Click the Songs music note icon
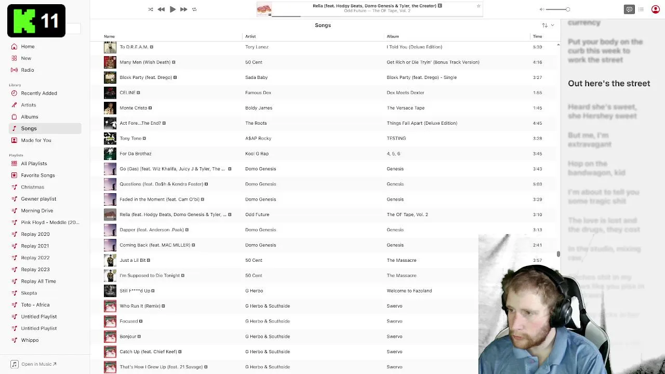This screenshot has width=665, height=374. tap(14, 128)
